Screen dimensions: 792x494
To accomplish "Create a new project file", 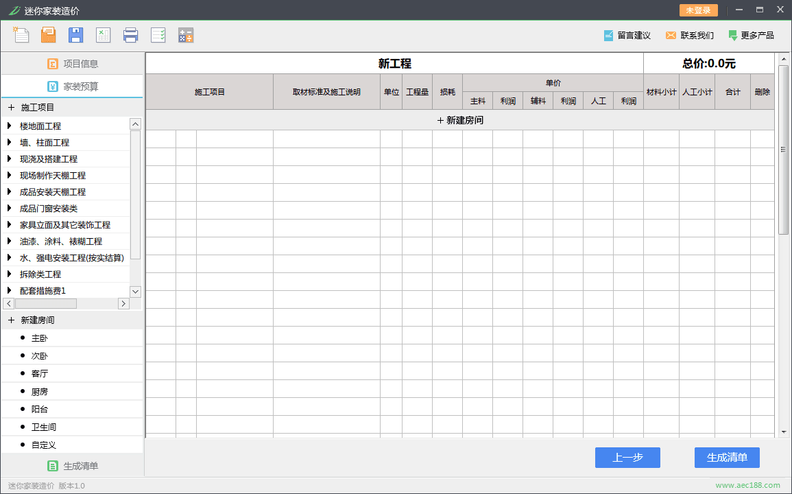I will point(21,35).
